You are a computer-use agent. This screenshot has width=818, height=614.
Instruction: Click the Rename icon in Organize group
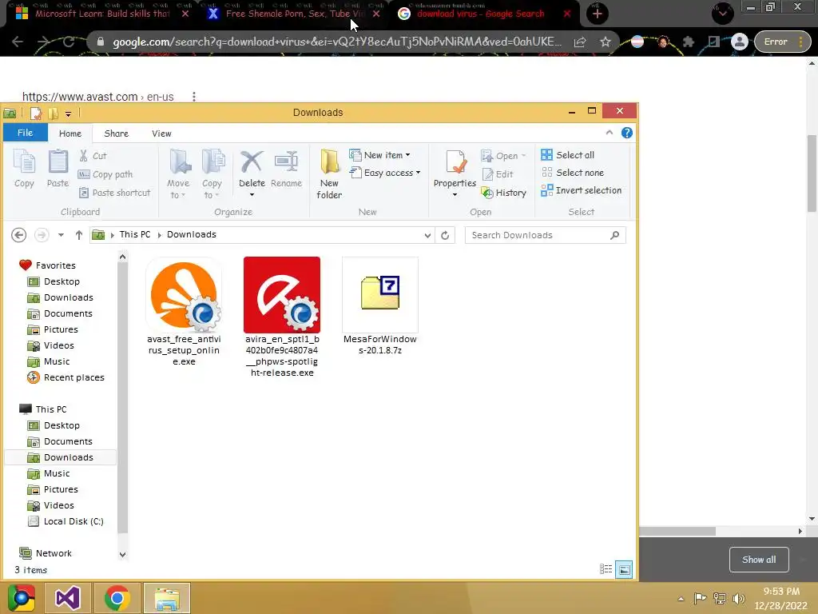pos(286,169)
